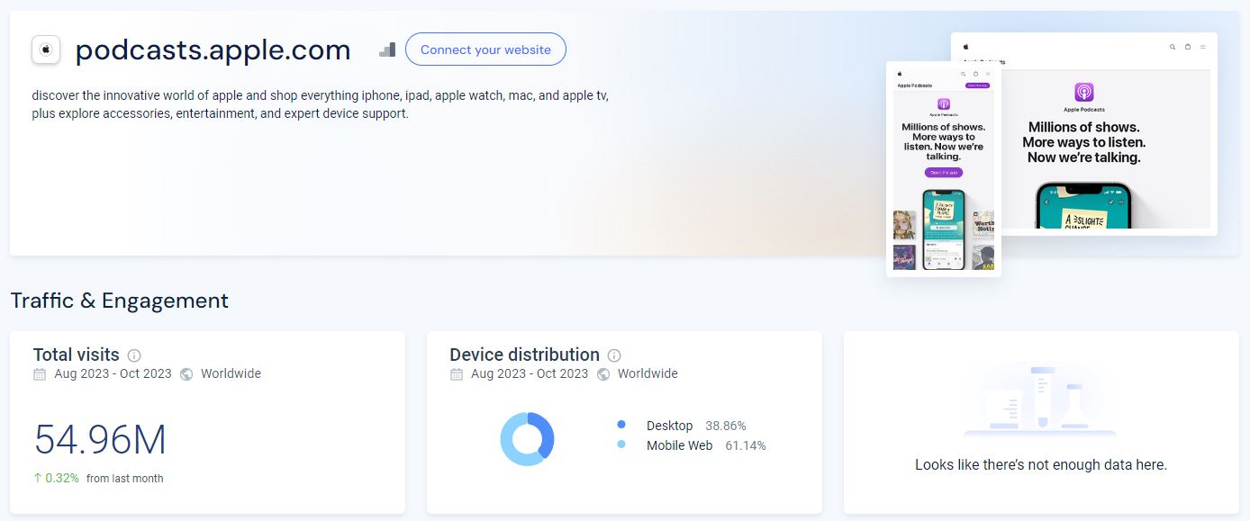Click the Device distribution card title

point(525,355)
